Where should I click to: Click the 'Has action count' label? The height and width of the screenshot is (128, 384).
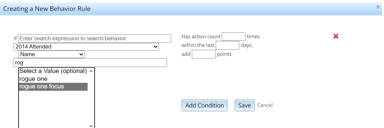pos(201,37)
